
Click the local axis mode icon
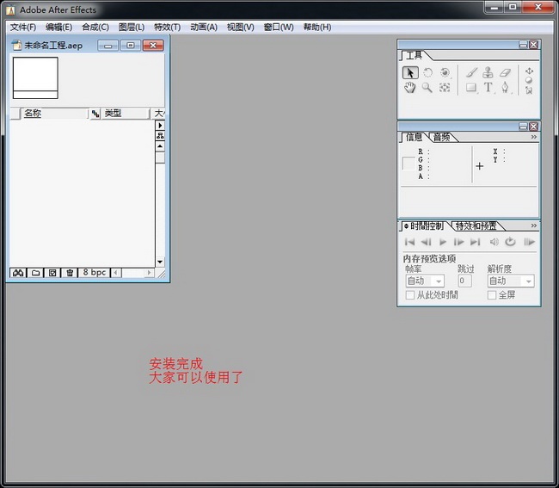(529, 71)
